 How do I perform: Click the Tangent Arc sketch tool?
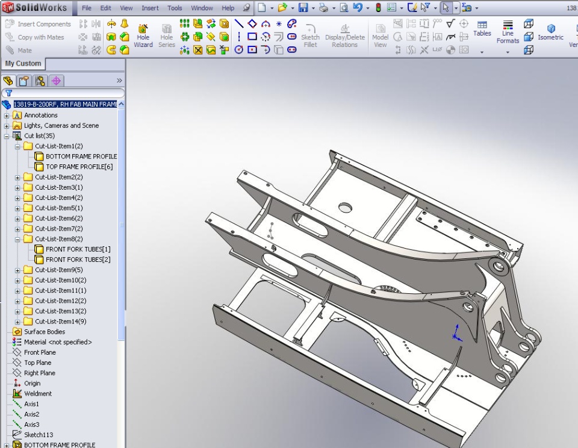click(266, 49)
